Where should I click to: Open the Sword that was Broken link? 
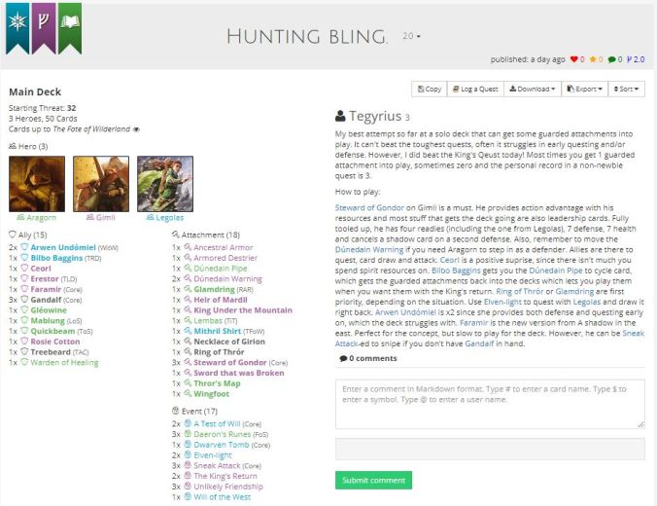(x=239, y=374)
